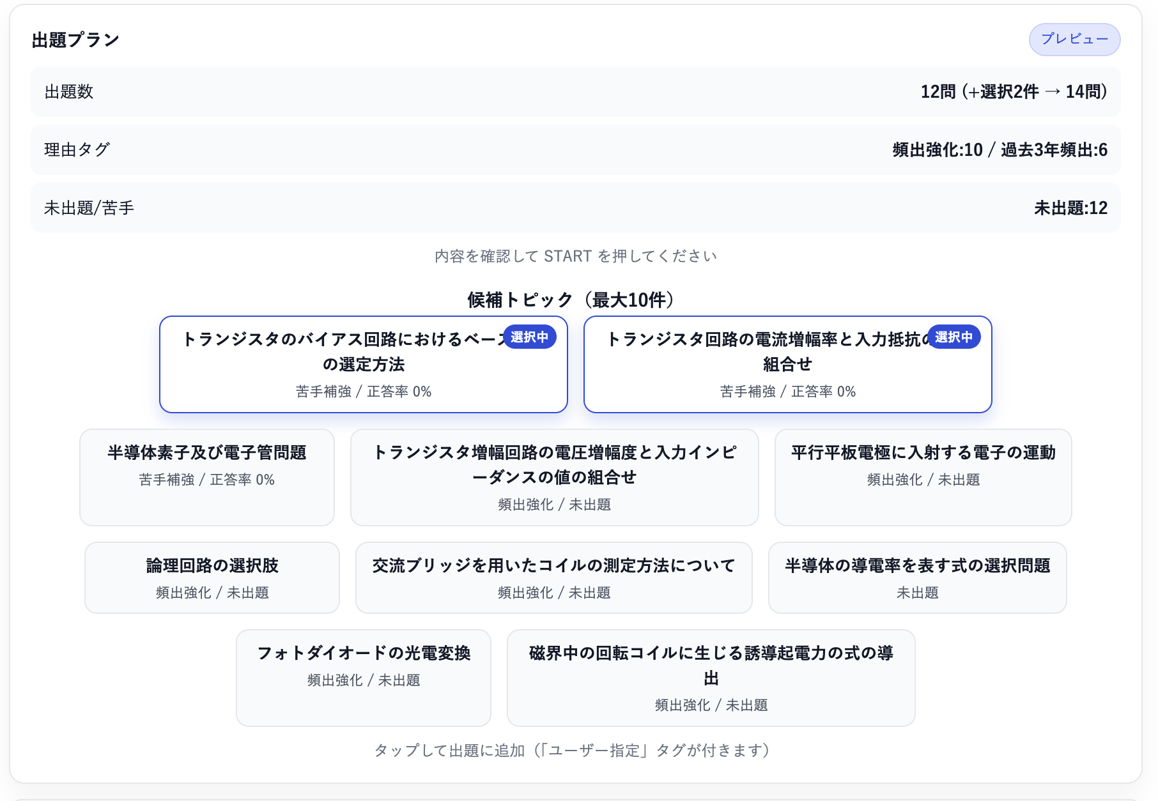Screen dimensions: 1158x801
Task: Select the 平行平板電極に入射する電子の運動 topic
Action: pos(922,477)
